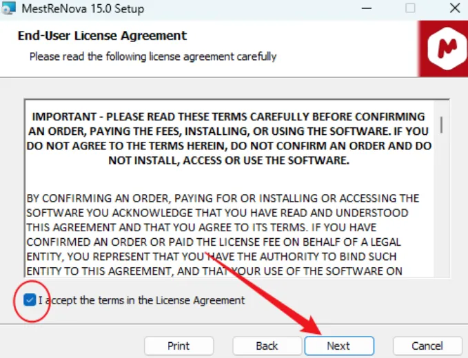Click the 'BY CONFIRMING AN ORDER' paragraph
468x358 pixels.
click(x=223, y=235)
